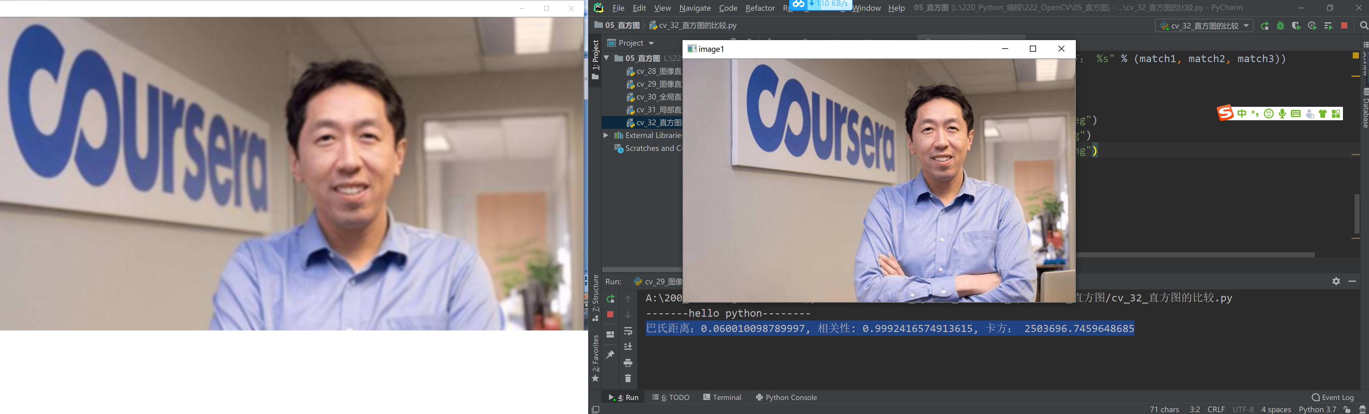Click the print icon in Run panel
1369x414 pixels.
628,363
